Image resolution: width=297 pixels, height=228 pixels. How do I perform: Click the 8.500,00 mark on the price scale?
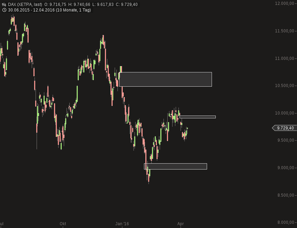coord(286,195)
